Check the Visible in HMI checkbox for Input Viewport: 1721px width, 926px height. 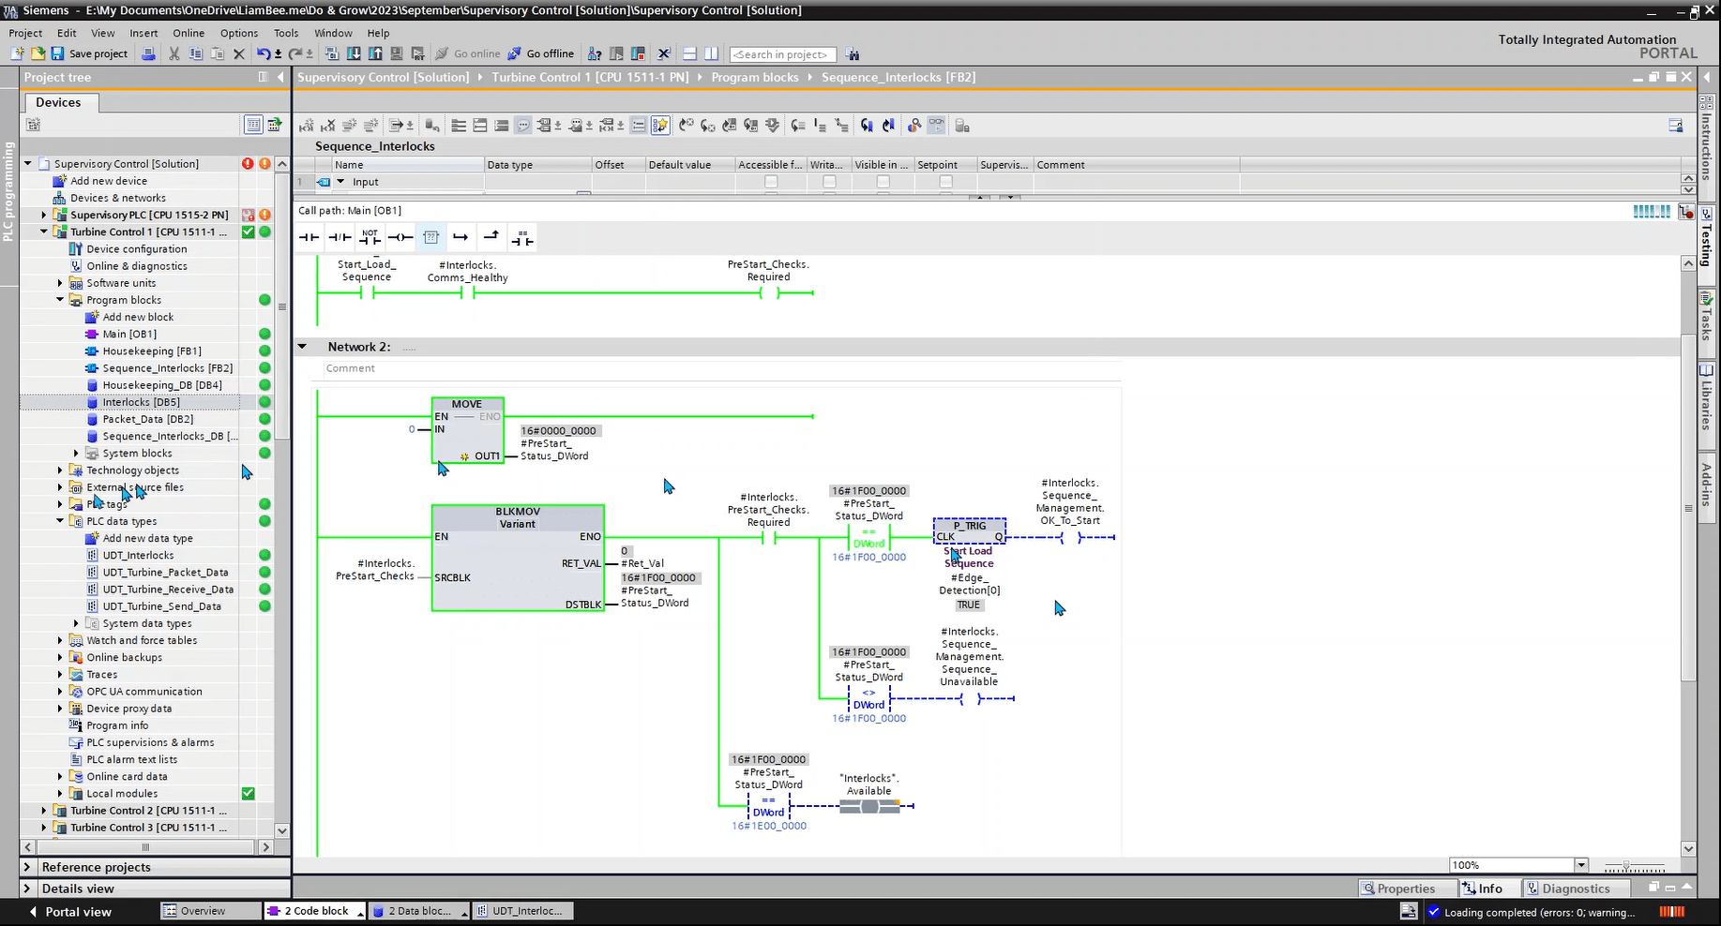[x=883, y=182]
